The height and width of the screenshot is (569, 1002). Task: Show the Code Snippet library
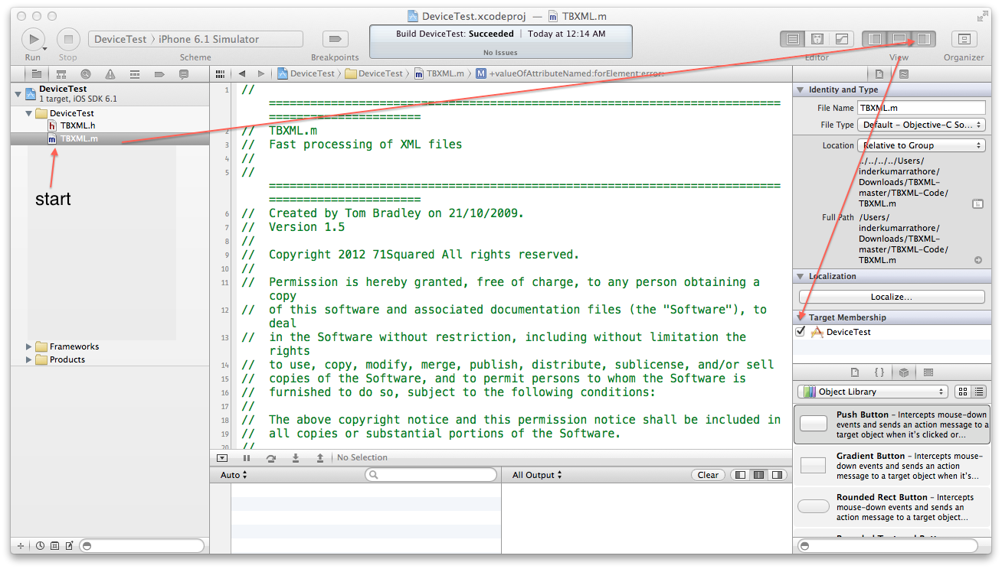[879, 372]
